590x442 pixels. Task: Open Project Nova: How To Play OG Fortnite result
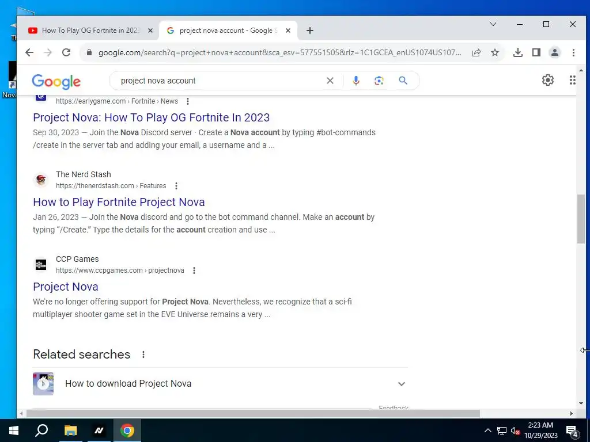point(152,117)
